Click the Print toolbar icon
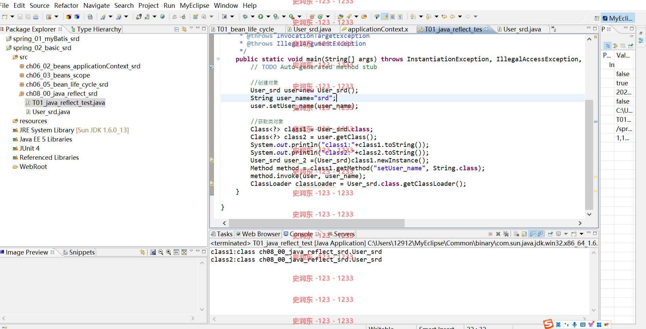The height and width of the screenshot is (329, 646). [36, 17]
